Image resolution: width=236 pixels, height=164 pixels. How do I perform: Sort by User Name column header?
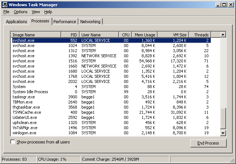[x=99, y=34]
